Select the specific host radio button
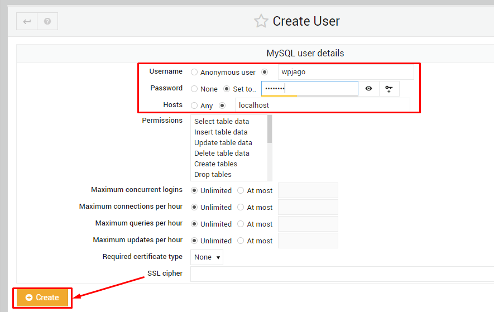This screenshot has height=312, width=494. [x=222, y=105]
